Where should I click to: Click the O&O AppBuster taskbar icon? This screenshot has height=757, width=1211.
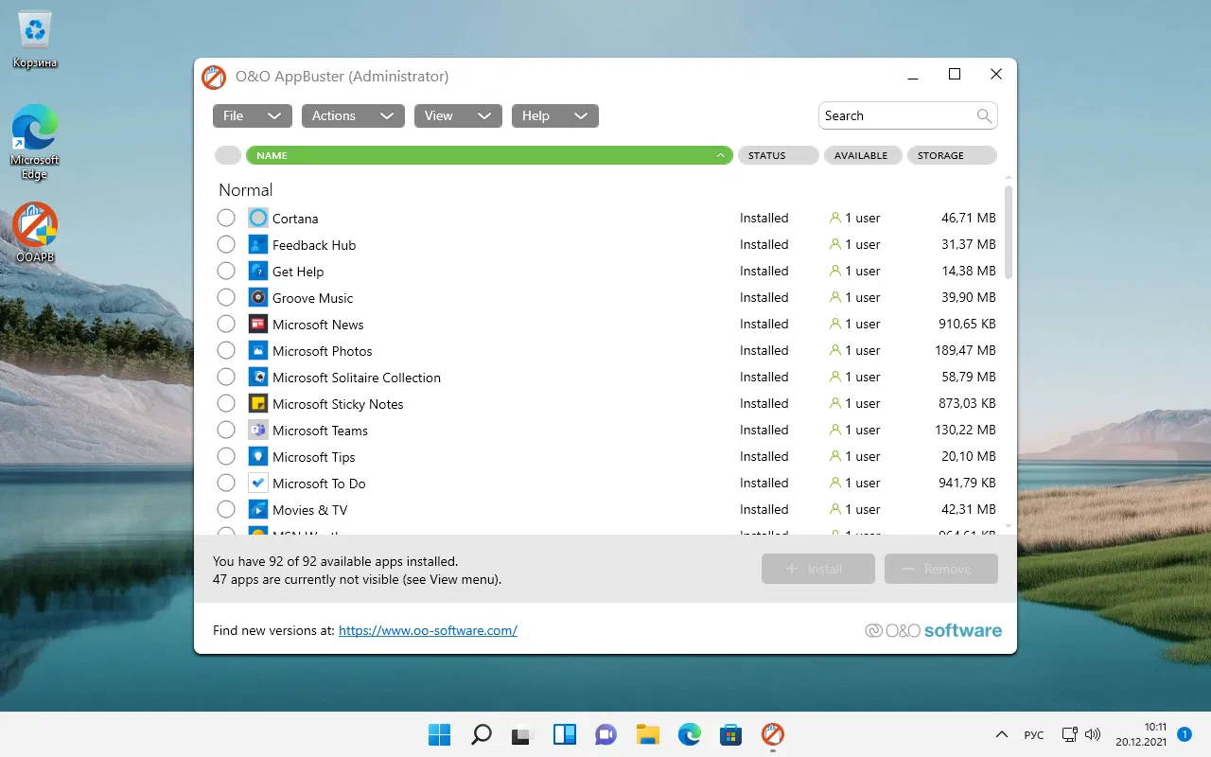click(x=773, y=734)
